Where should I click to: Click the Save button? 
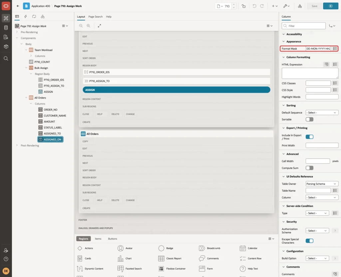pos(314,6)
